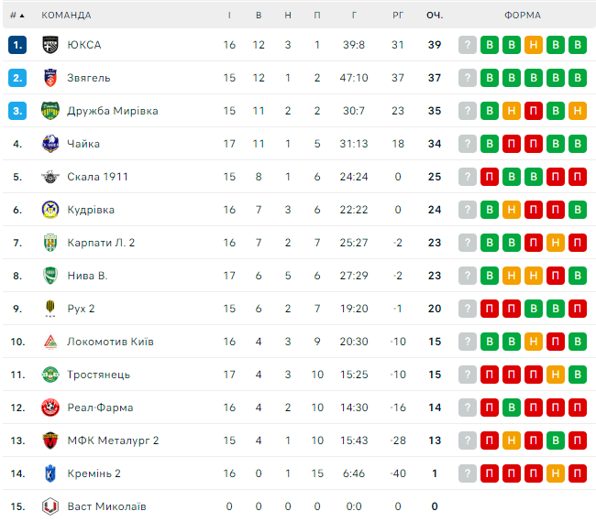Click the ЮКСА team logo icon
596x522 pixels.
(x=50, y=45)
